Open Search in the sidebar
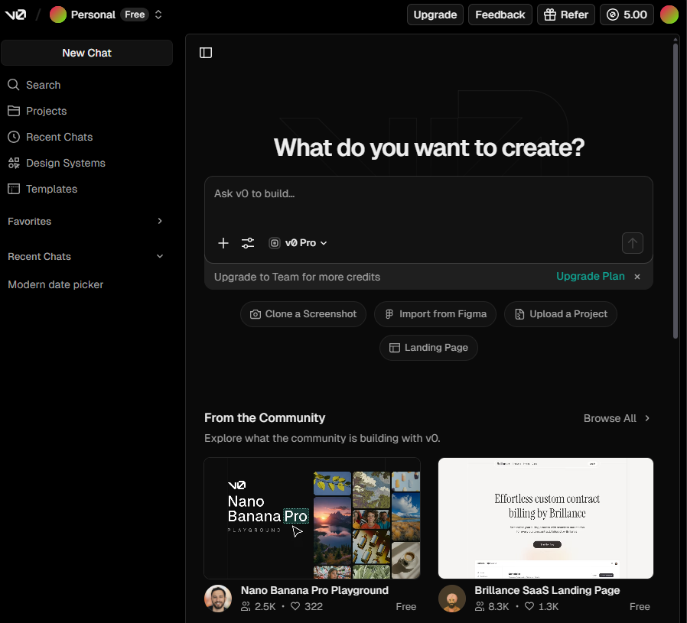The image size is (687, 623). pyautogui.click(x=86, y=85)
